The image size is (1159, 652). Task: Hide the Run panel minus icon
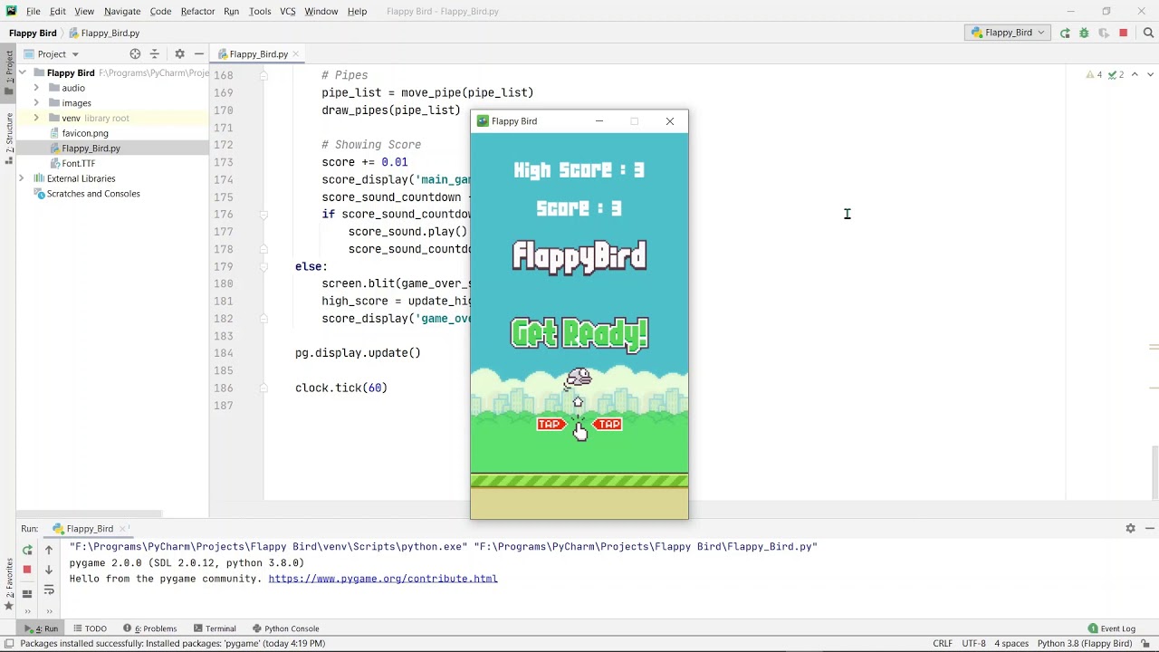[x=1150, y=528]
